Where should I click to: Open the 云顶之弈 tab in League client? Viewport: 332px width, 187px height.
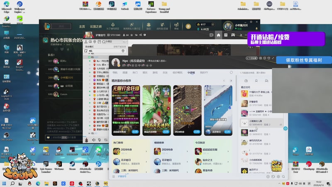96,27
